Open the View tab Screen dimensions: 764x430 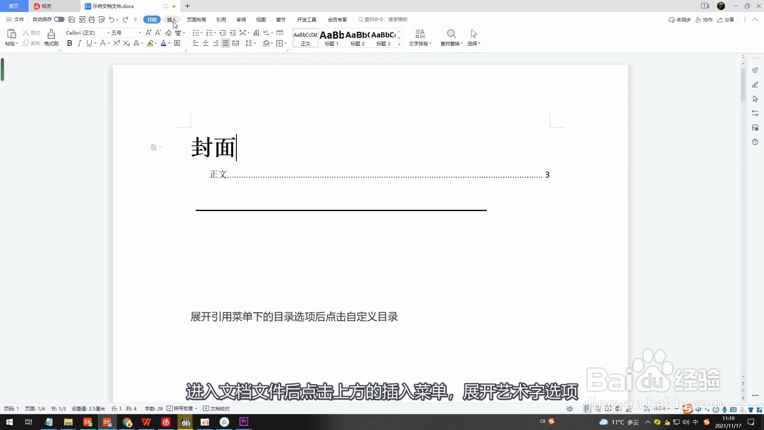point(261,20)
